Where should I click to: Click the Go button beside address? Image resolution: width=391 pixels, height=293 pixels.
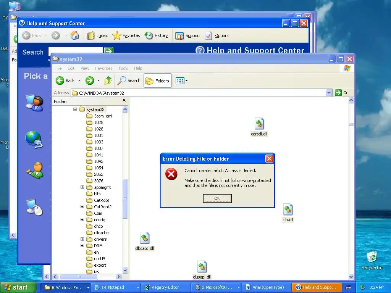(x=342, y=93)
